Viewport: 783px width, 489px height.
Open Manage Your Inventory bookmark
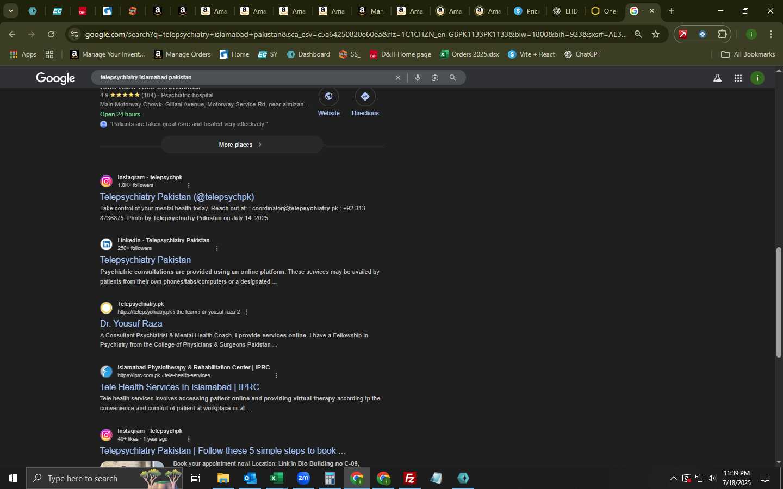point(108,54)
